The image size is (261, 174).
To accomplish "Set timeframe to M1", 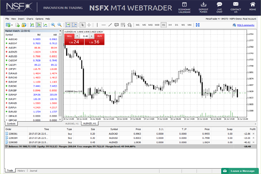I will point(137,25).
